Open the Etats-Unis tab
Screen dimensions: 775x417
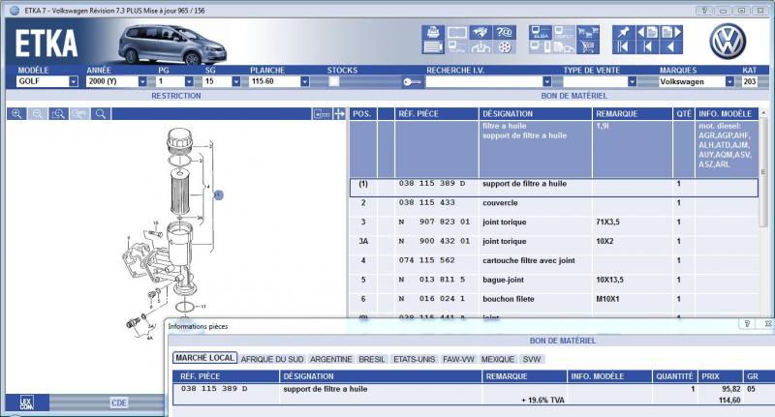point(415,359)
